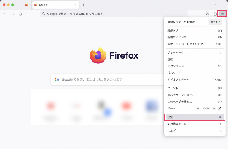
Task: Open ダウンロード from the menu
Action: click(x=195, y=66)
